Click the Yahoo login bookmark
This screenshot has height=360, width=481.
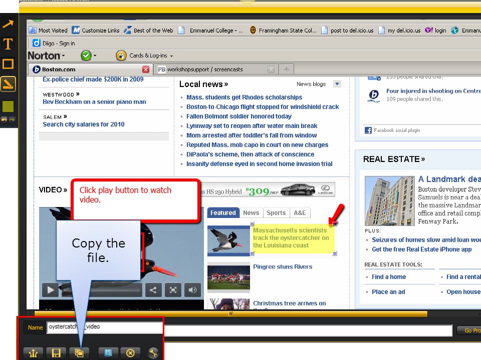(435, 30)
